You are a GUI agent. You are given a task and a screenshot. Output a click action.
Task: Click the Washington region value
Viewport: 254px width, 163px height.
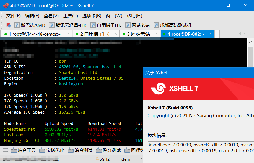pyautogui.click(x=71, y=84)
